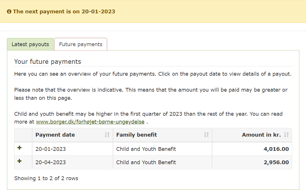Open the borger.dk forhøjet-børne-ungeydelse link
Viewport: 306px width, 190px height.
(90, 122)
